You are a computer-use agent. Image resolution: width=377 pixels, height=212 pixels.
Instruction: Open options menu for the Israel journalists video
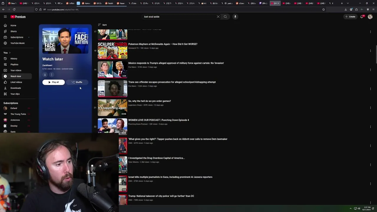click(371, 184)
